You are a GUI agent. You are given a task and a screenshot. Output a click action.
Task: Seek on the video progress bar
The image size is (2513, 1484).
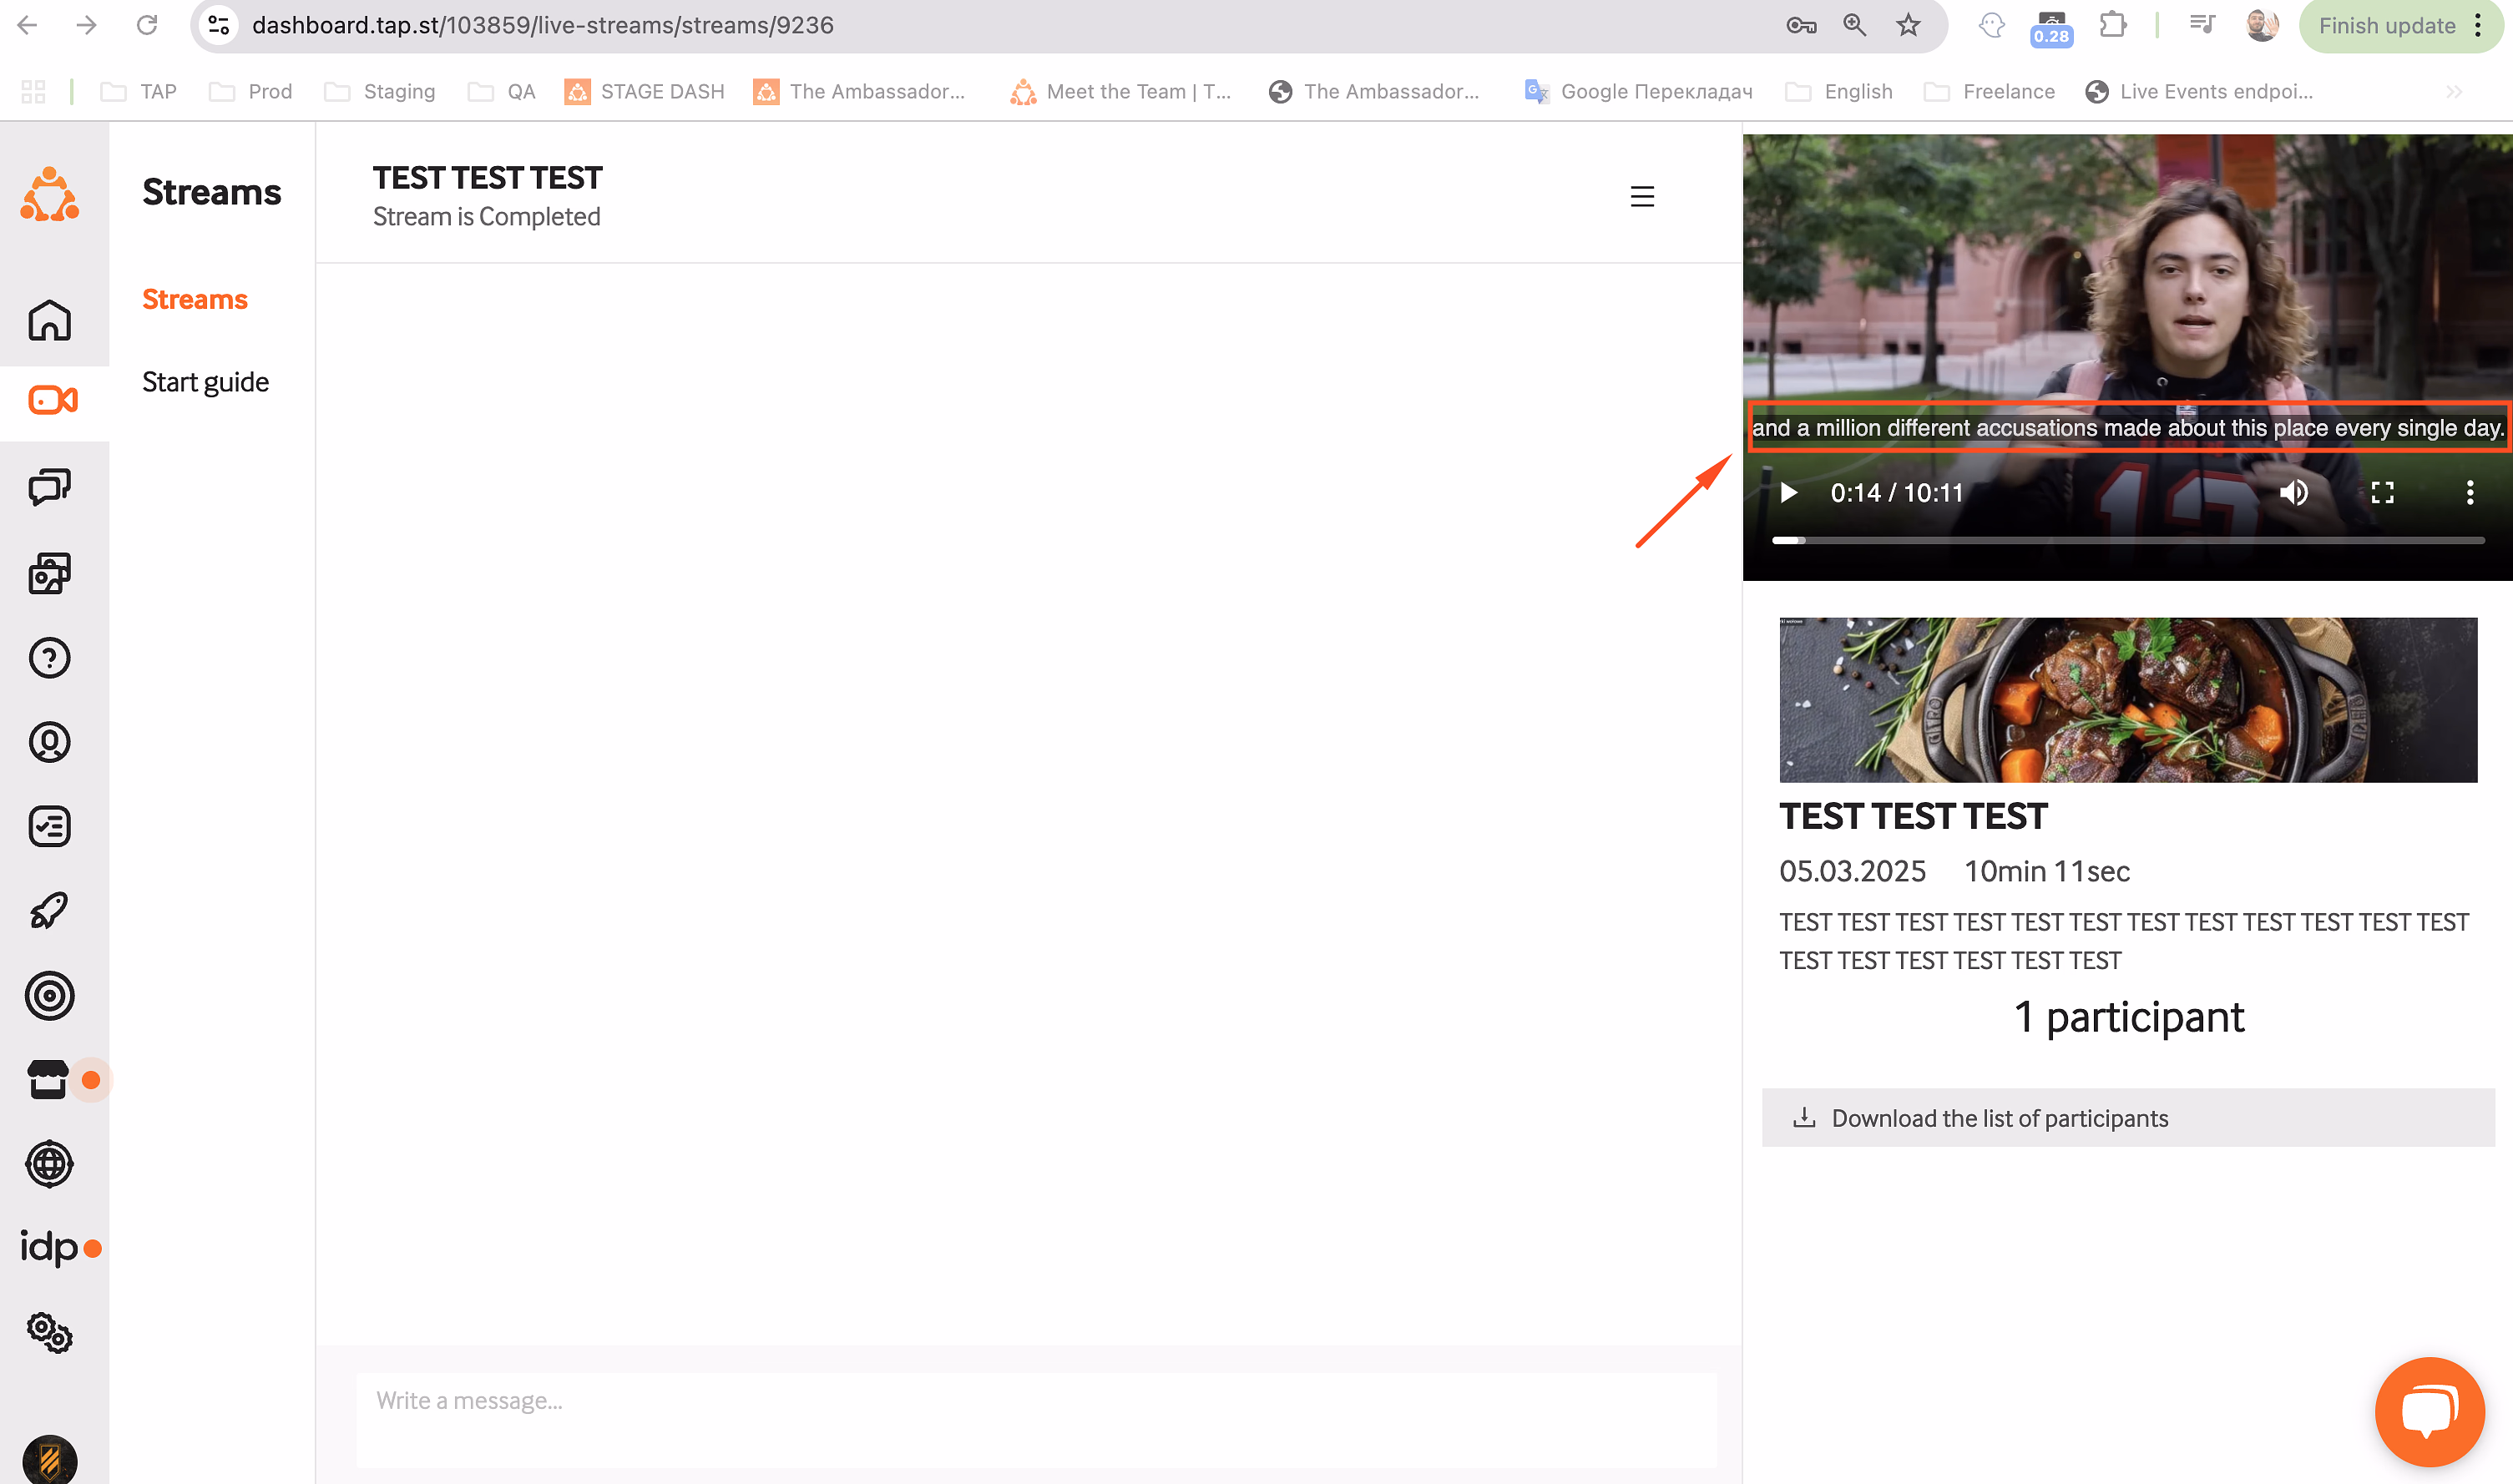tap(2128, 540)
